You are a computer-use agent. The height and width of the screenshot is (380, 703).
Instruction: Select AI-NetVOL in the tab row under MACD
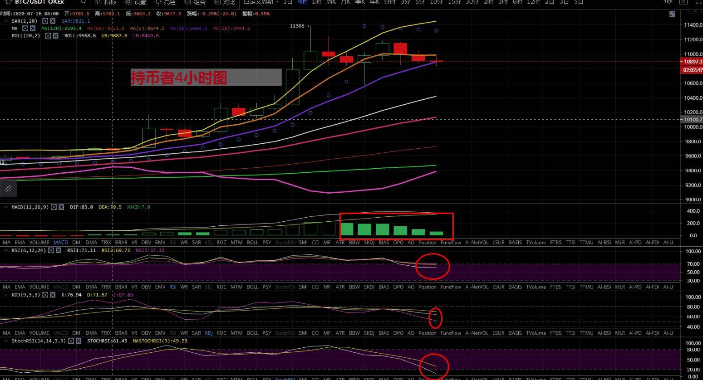point(477,243)
